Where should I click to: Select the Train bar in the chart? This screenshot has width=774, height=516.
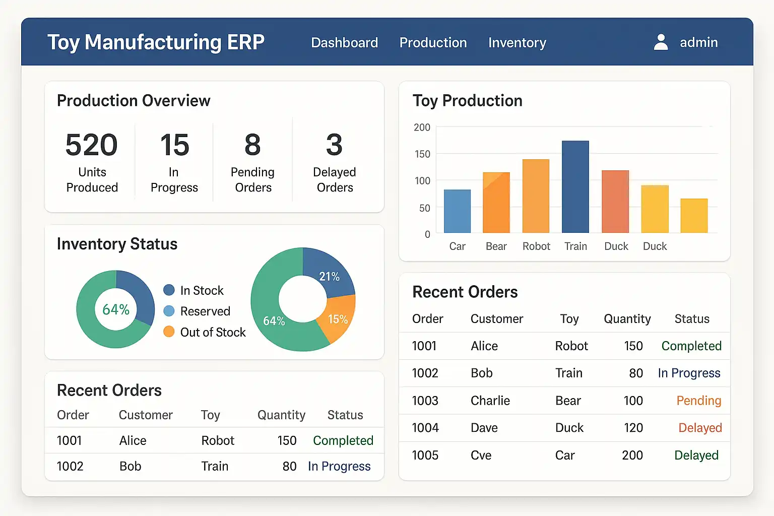click(575, 187)
